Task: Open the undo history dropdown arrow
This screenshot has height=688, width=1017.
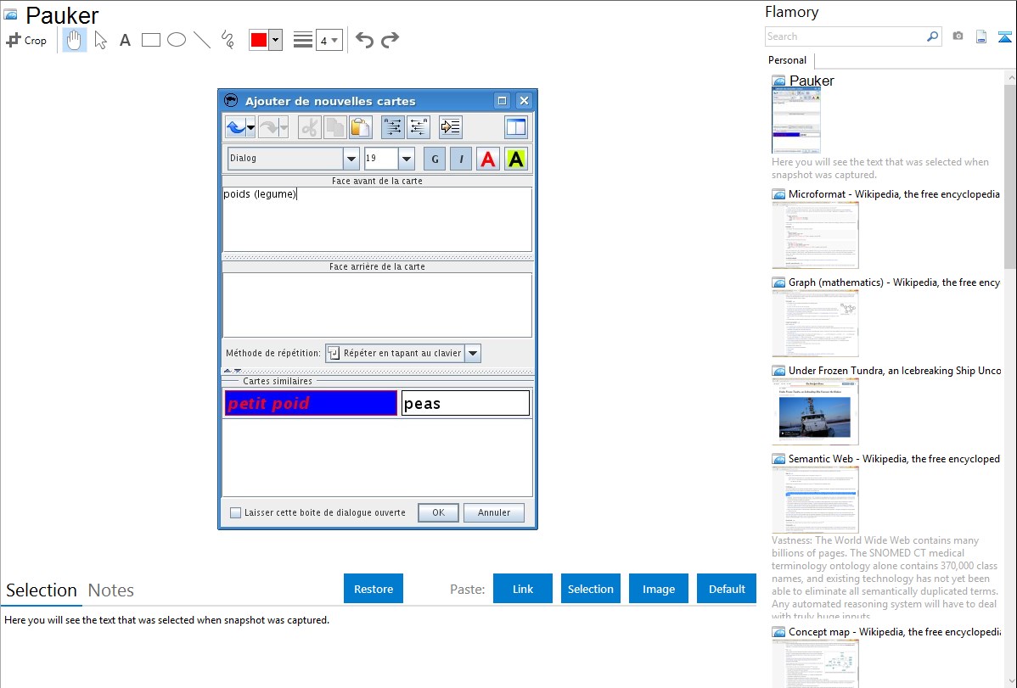Action: tap(251, 127)
